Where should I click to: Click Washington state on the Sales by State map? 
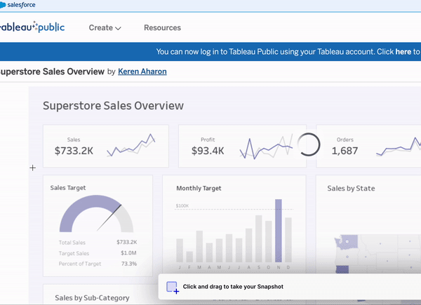pyautogui.click(x=347, y=242)
